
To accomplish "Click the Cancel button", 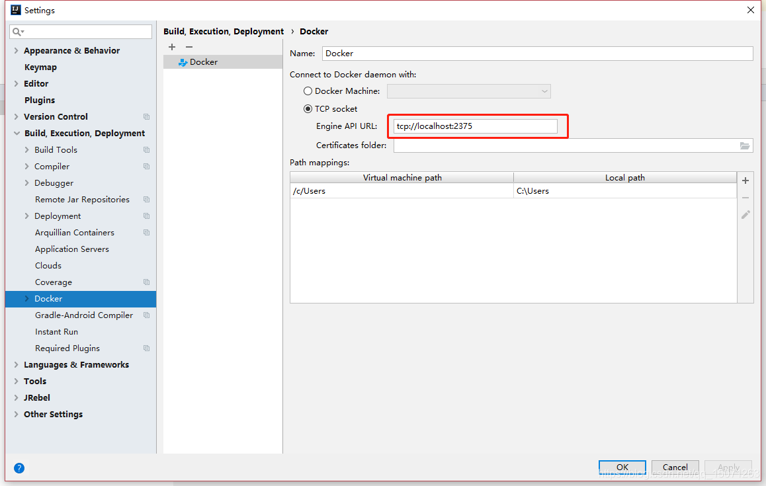I will pyautogui.click(x=675, y=467).
